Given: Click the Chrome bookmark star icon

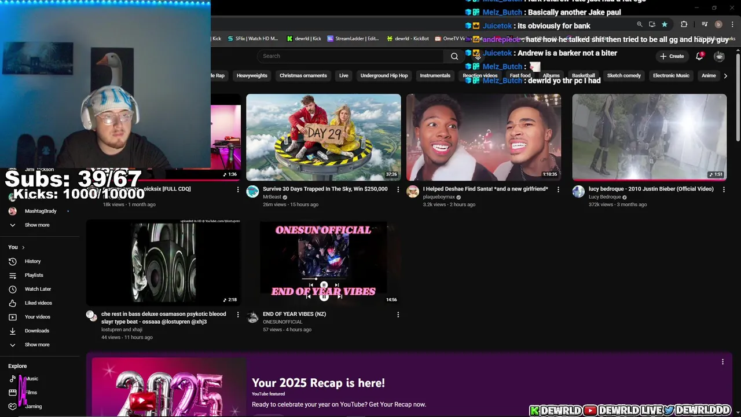Looking at the screenshot, I should point(665,24).
